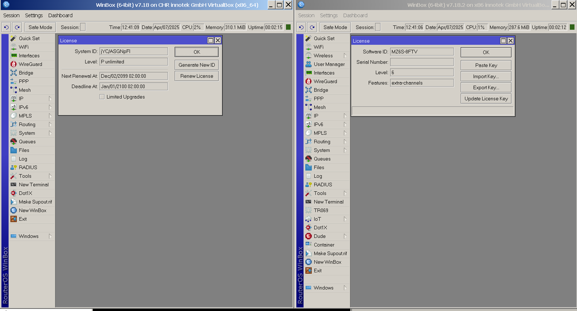Expand System submenu in left WinBox
Image resolution: width=577 pixels, height=311 pixels.
[x=50, y=133]
